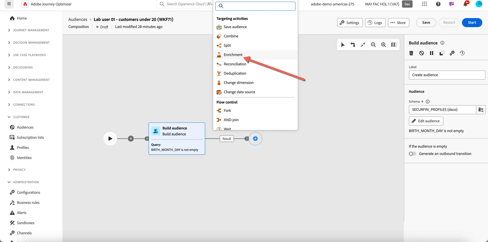Open the hamburger navigation menu
This screenshot has width=488, height=242.
[9, 4]
